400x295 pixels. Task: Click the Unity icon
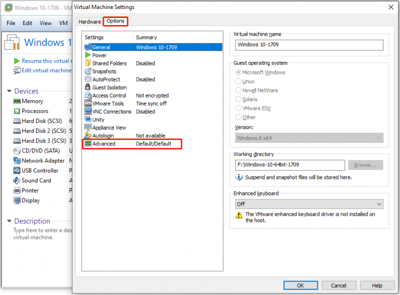click(88, 119)
